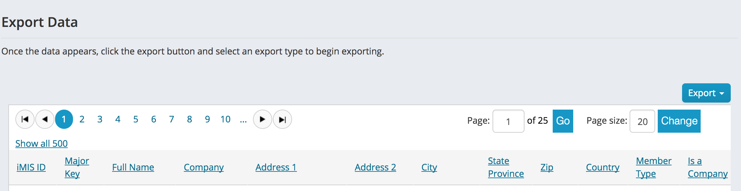741x191 pixels.
Task: Sort by the Country column
Action: click(x=603, y=167)
